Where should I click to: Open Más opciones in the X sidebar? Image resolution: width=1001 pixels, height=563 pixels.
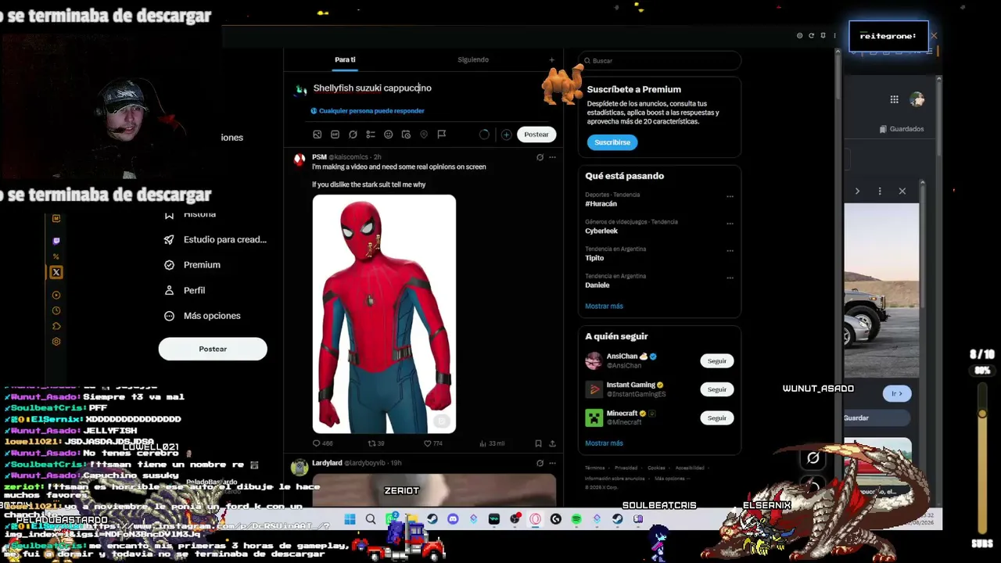[x=203, y=316]
